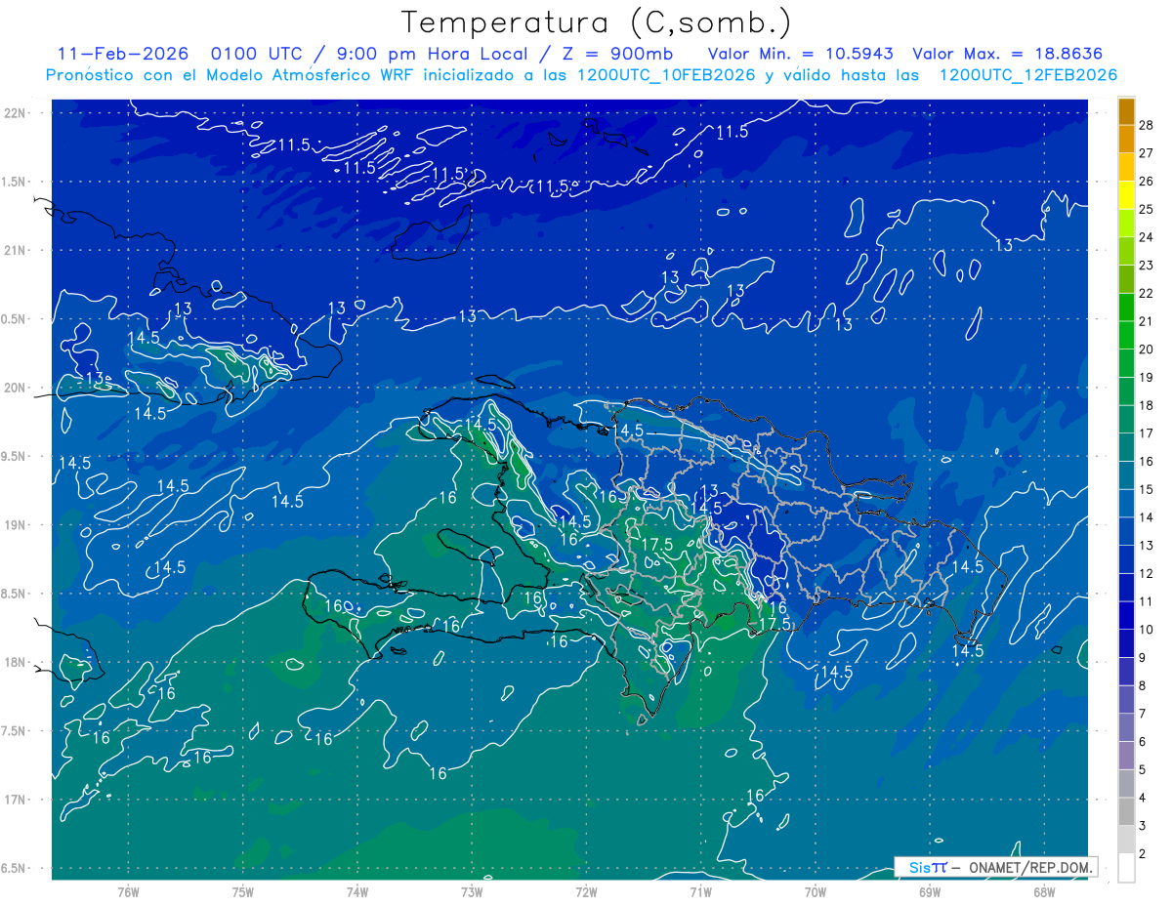Click the yellow swatch on the color scale

click(1126, 195)
